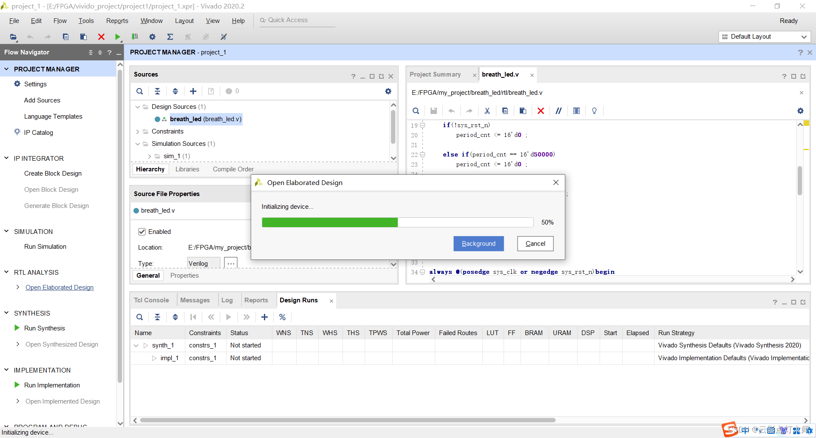Click Create Block Design
The height and width of the screenshot is (438, 816).
point(53,173)
